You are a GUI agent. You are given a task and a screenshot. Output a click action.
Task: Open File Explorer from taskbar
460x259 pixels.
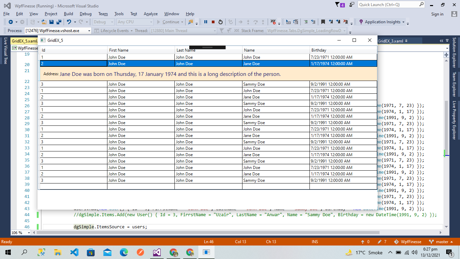pyautogui.click(x=58, y=252)
